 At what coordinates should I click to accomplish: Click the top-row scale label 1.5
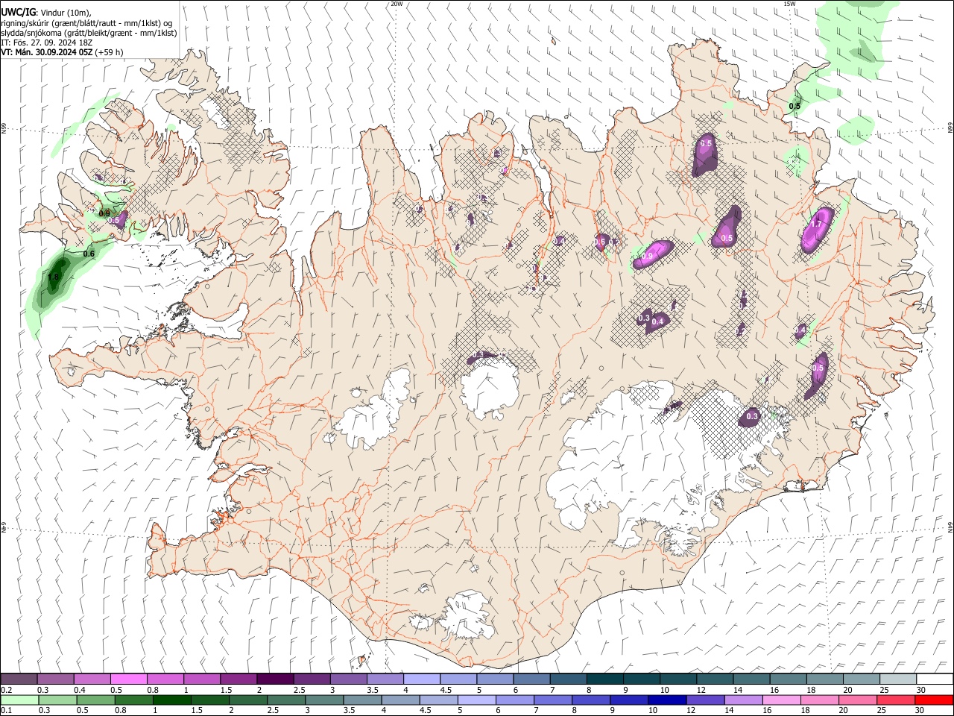pos(226,690)
